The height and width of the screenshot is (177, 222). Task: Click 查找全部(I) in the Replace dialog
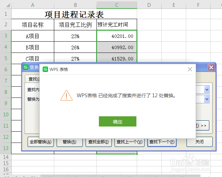99,142
